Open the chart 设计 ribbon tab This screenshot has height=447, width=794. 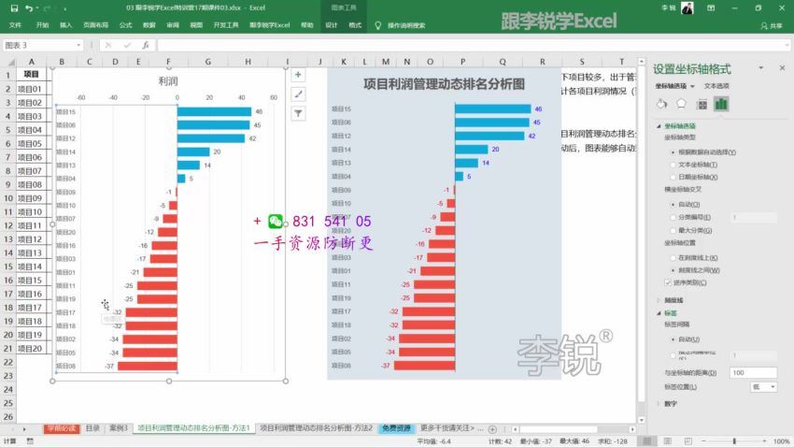[x=332, y=25]
